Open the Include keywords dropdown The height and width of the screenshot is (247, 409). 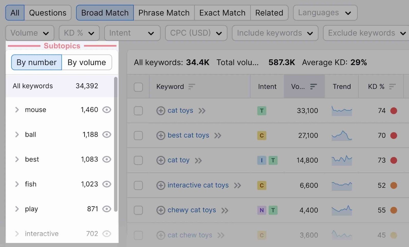[275, 33]
